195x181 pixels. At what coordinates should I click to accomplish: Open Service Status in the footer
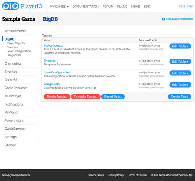pos(96,175)
